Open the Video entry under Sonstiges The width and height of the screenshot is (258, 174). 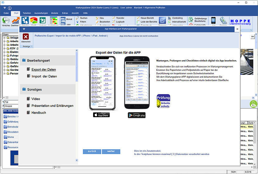[36, 99]
